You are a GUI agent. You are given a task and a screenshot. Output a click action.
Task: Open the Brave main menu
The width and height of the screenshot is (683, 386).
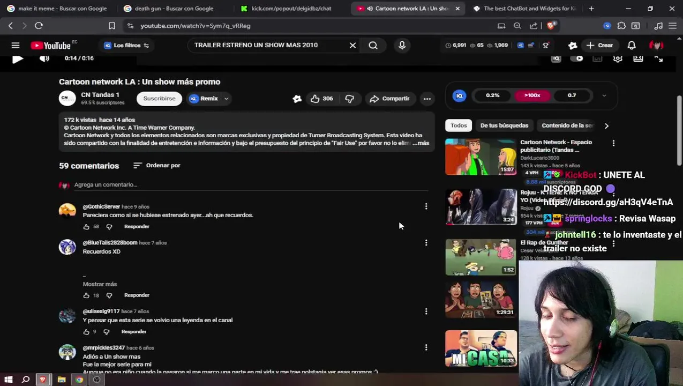pyautogui.click(x=672, y=26)
